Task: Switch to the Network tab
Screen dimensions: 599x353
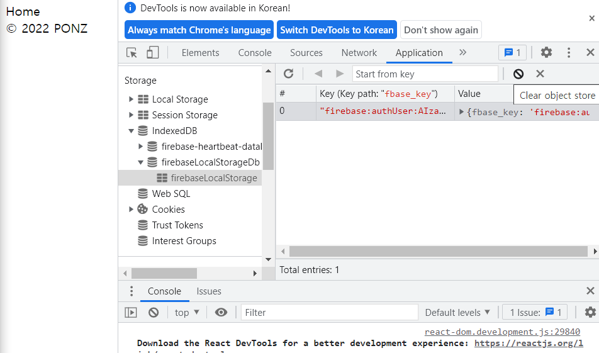Action: tap(359, 53)
